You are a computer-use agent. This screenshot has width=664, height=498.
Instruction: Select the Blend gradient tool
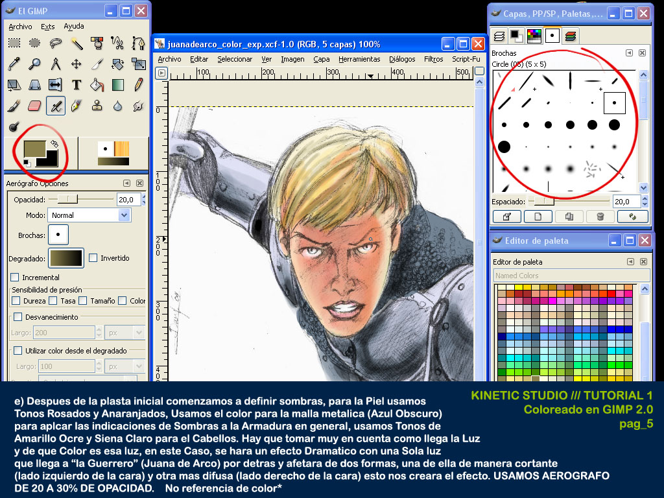pyautogui.click(x=117, y=85)
